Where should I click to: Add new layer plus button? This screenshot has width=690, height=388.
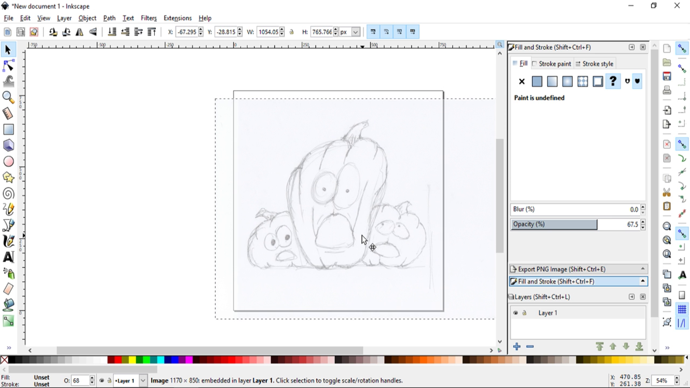(517, 346)
